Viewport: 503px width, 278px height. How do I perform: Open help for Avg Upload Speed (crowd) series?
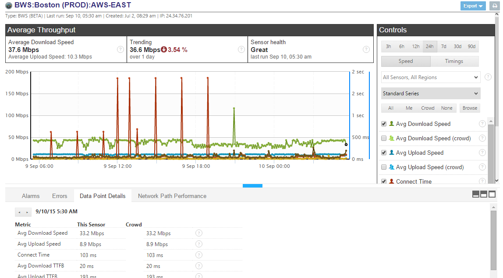pos(482,167)
